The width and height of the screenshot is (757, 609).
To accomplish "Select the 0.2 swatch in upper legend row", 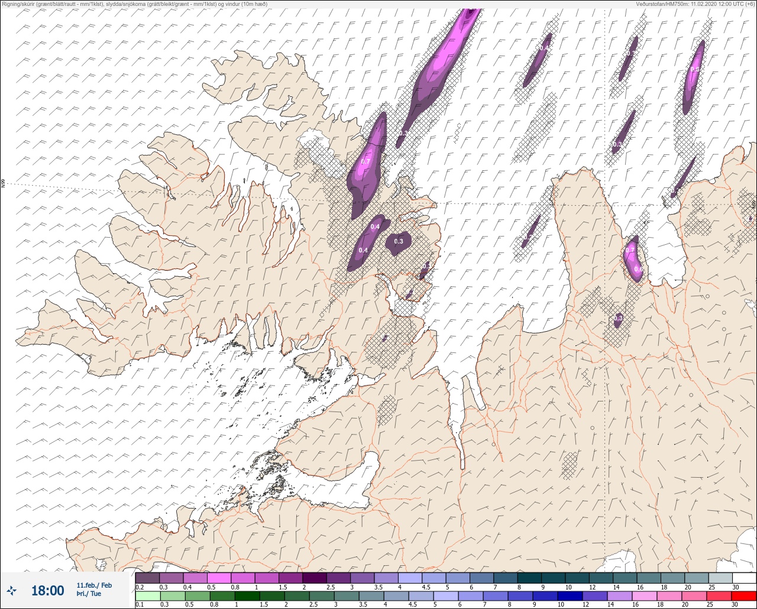I will [147, 578].
